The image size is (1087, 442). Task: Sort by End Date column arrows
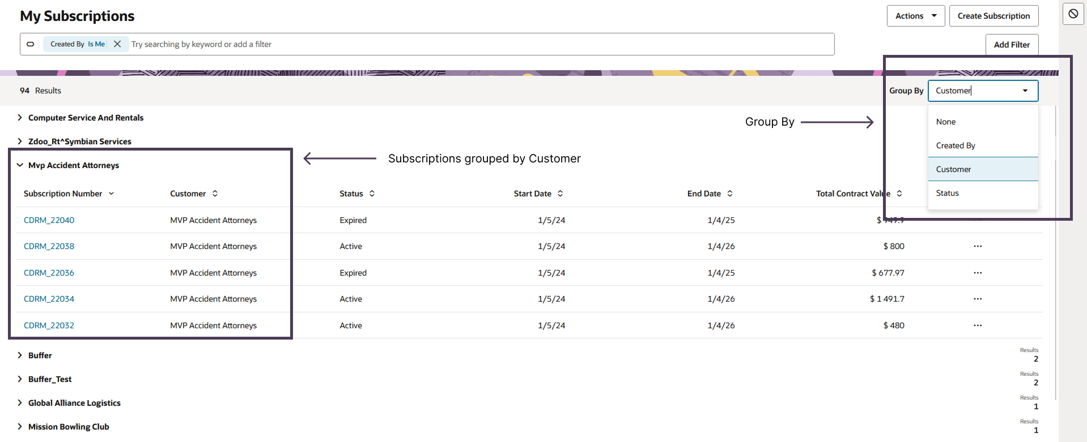(730, 194)
